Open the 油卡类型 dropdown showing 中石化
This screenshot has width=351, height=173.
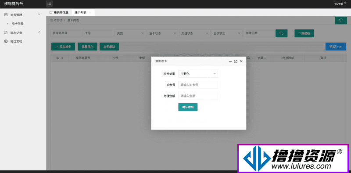point(198,74)
